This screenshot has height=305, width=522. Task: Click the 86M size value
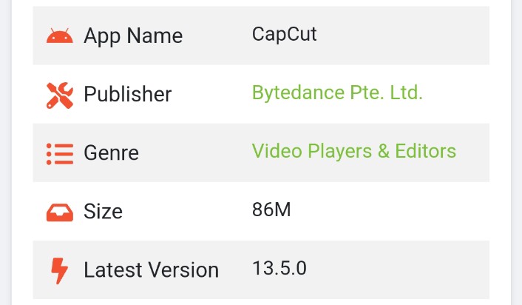click(271, 210)
